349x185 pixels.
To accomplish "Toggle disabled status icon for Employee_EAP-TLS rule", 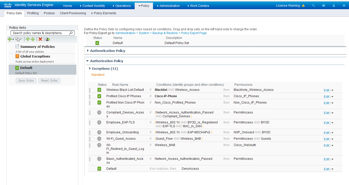I will (x=99, y=122).
